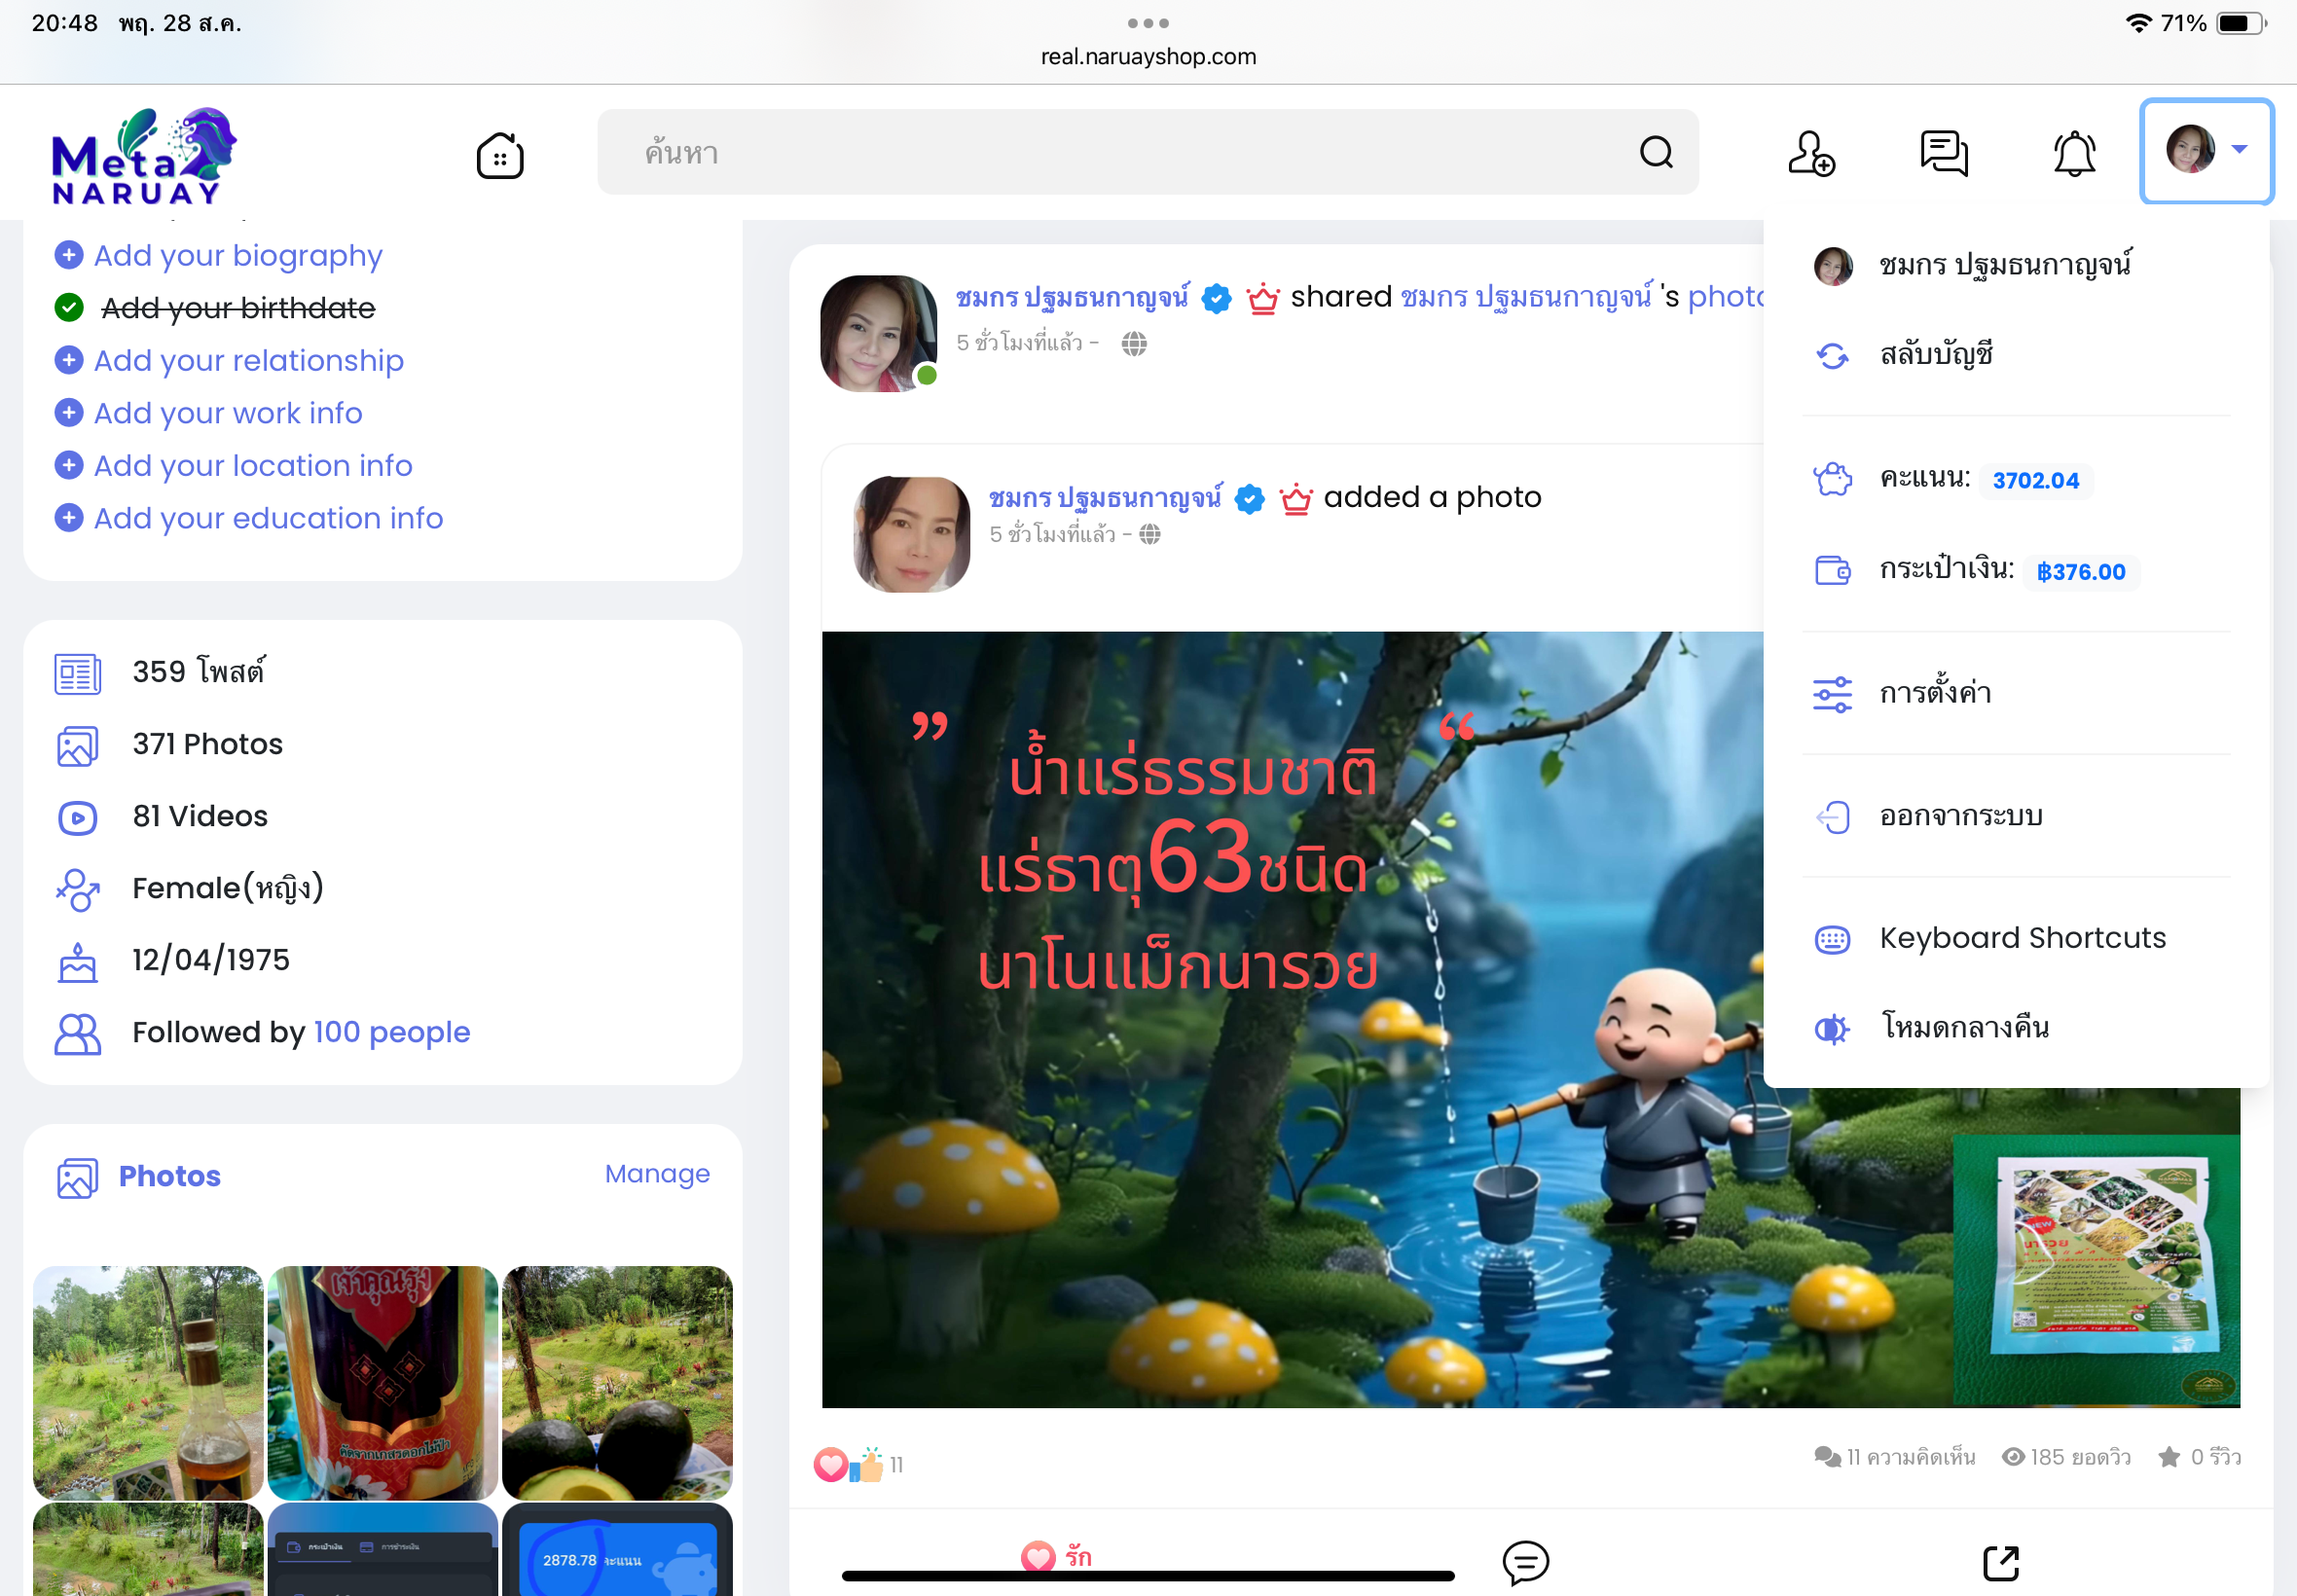Open the 100 people followers link
2297x1596 pixels.
point(392,1032)
